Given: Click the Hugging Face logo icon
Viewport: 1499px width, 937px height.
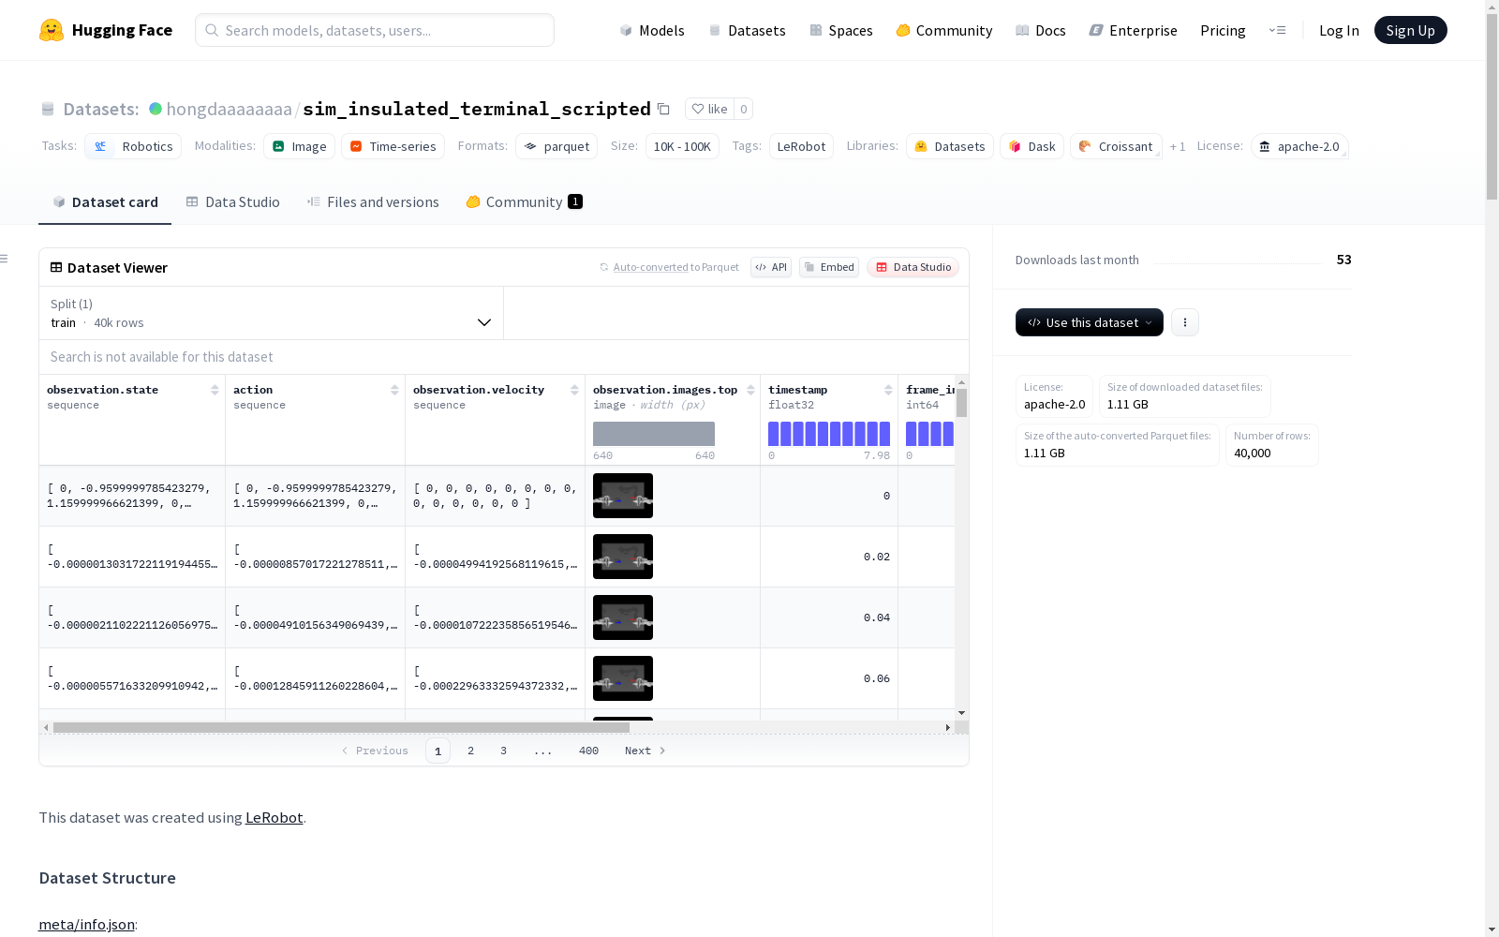Looking at the screenshot, I should (x=52, y=30).
